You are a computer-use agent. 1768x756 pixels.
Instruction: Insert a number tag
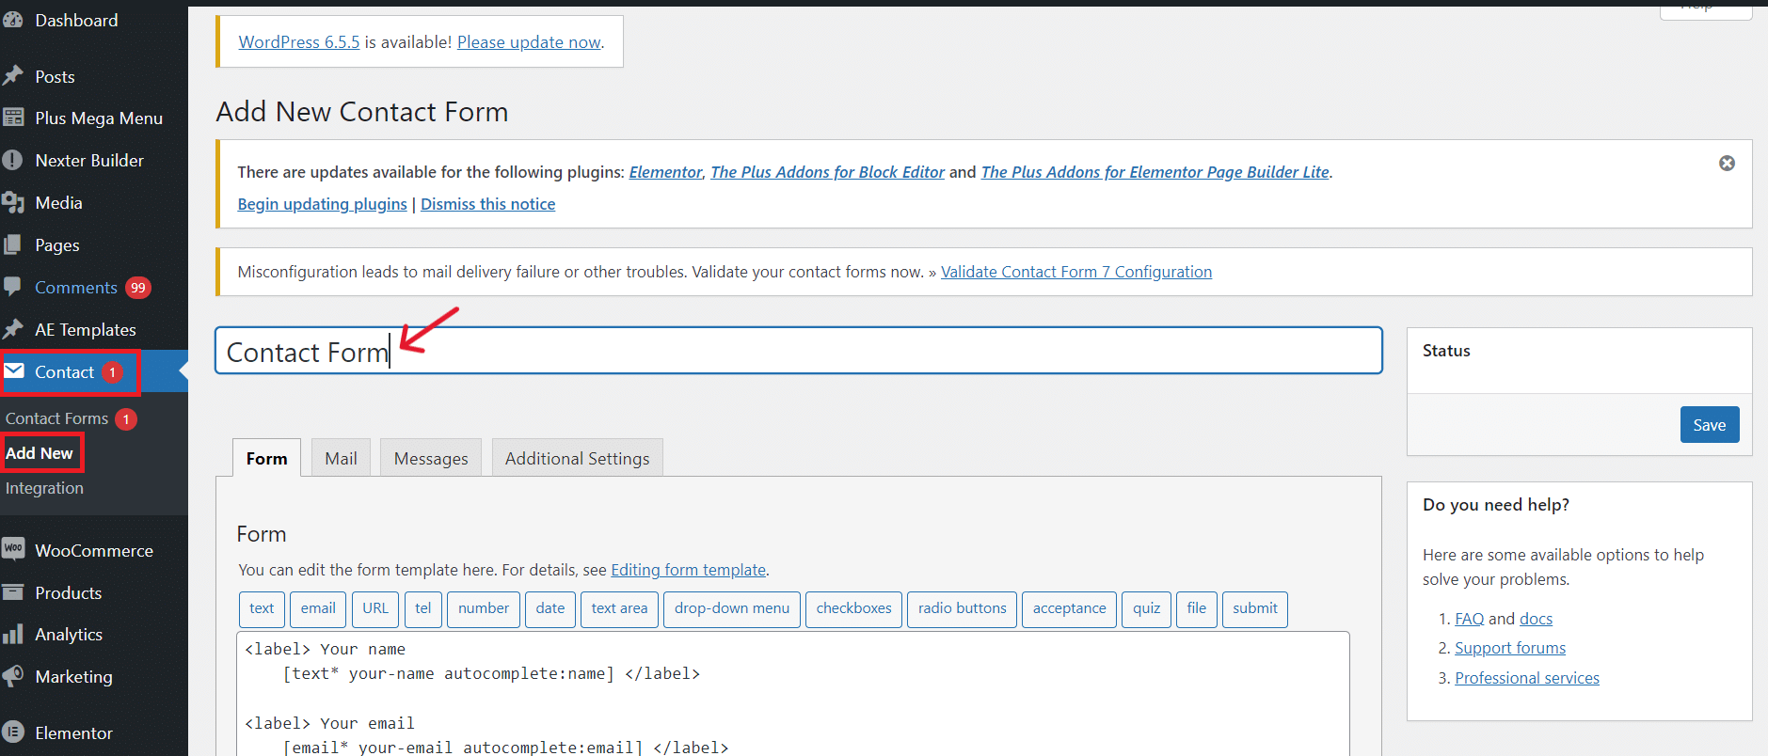click(484, 608)
